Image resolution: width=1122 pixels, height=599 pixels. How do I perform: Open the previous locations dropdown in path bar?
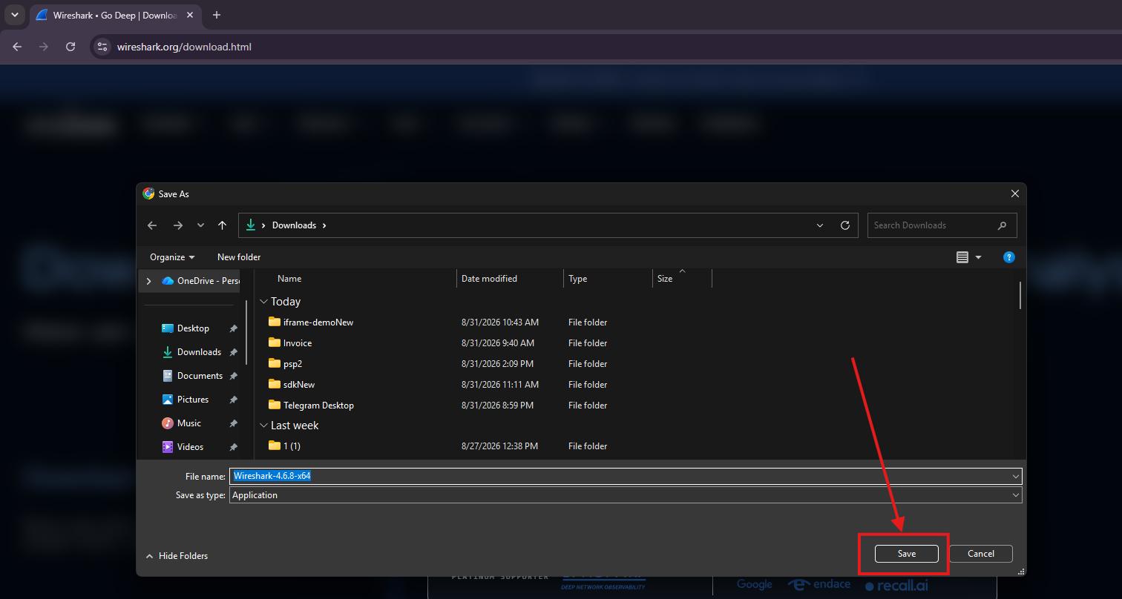pos(820,225)
